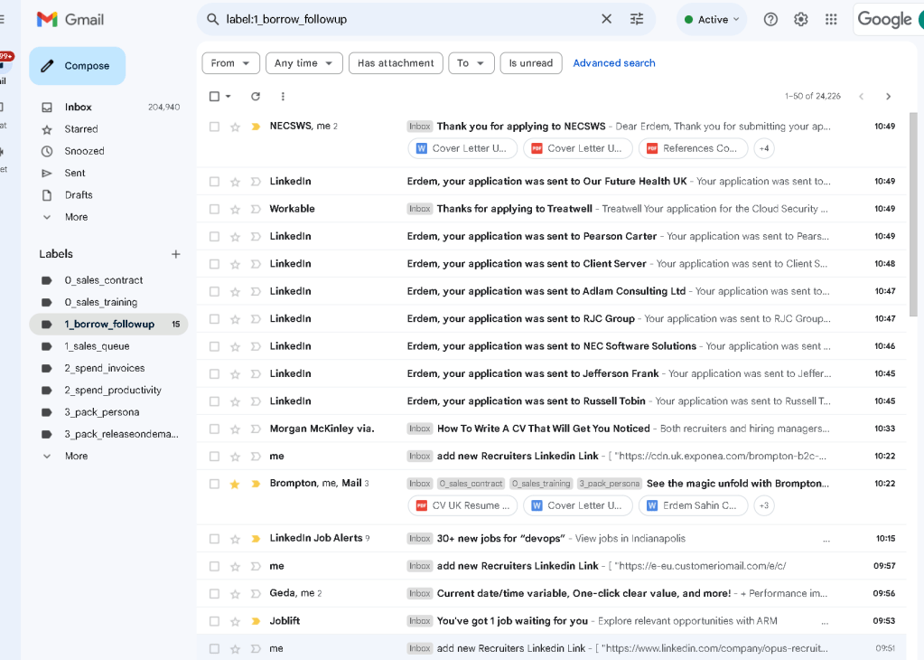Open Google apps grid
This screenshot has width=924, height=660.
point(831,20)
